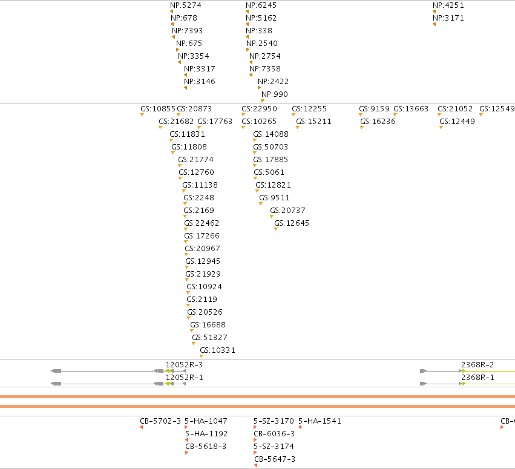Click the GS:11808 label
The image size is (515, 469).
coord(189,147)
